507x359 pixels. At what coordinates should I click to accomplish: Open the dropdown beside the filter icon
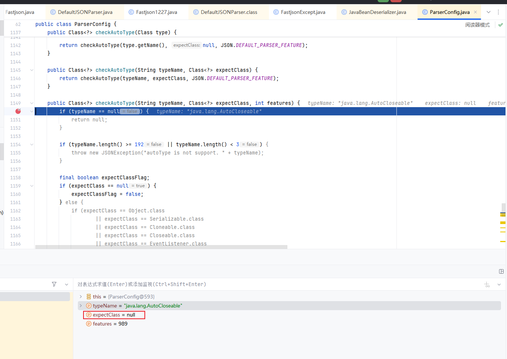67,285
